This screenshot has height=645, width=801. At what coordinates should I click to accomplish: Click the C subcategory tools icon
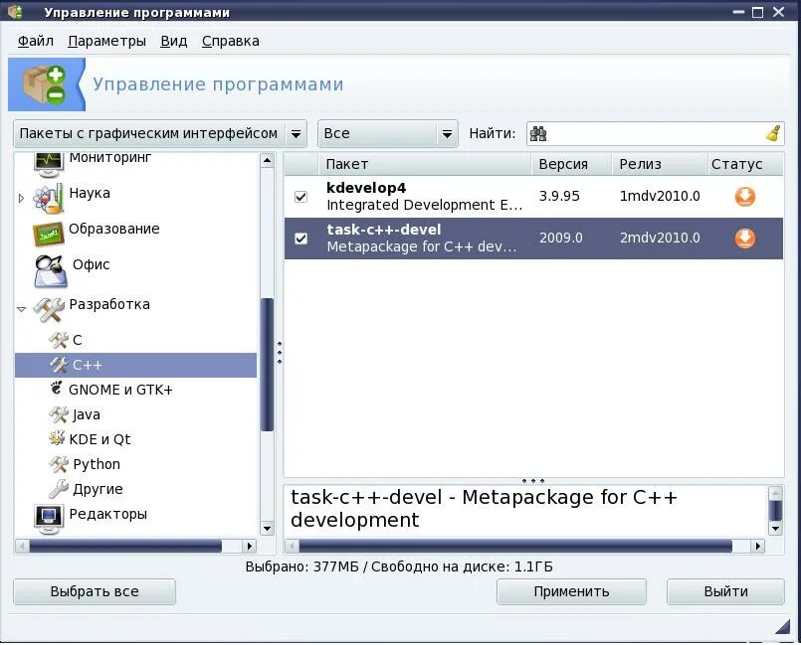click(x=59, y=340)
